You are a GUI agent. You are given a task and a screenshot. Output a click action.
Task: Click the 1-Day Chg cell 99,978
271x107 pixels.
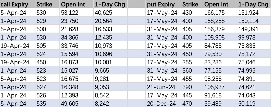click(x=247, y=37)
